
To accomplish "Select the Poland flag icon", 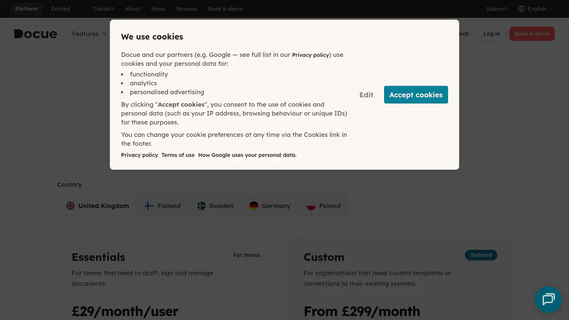I will pos(311,206).
